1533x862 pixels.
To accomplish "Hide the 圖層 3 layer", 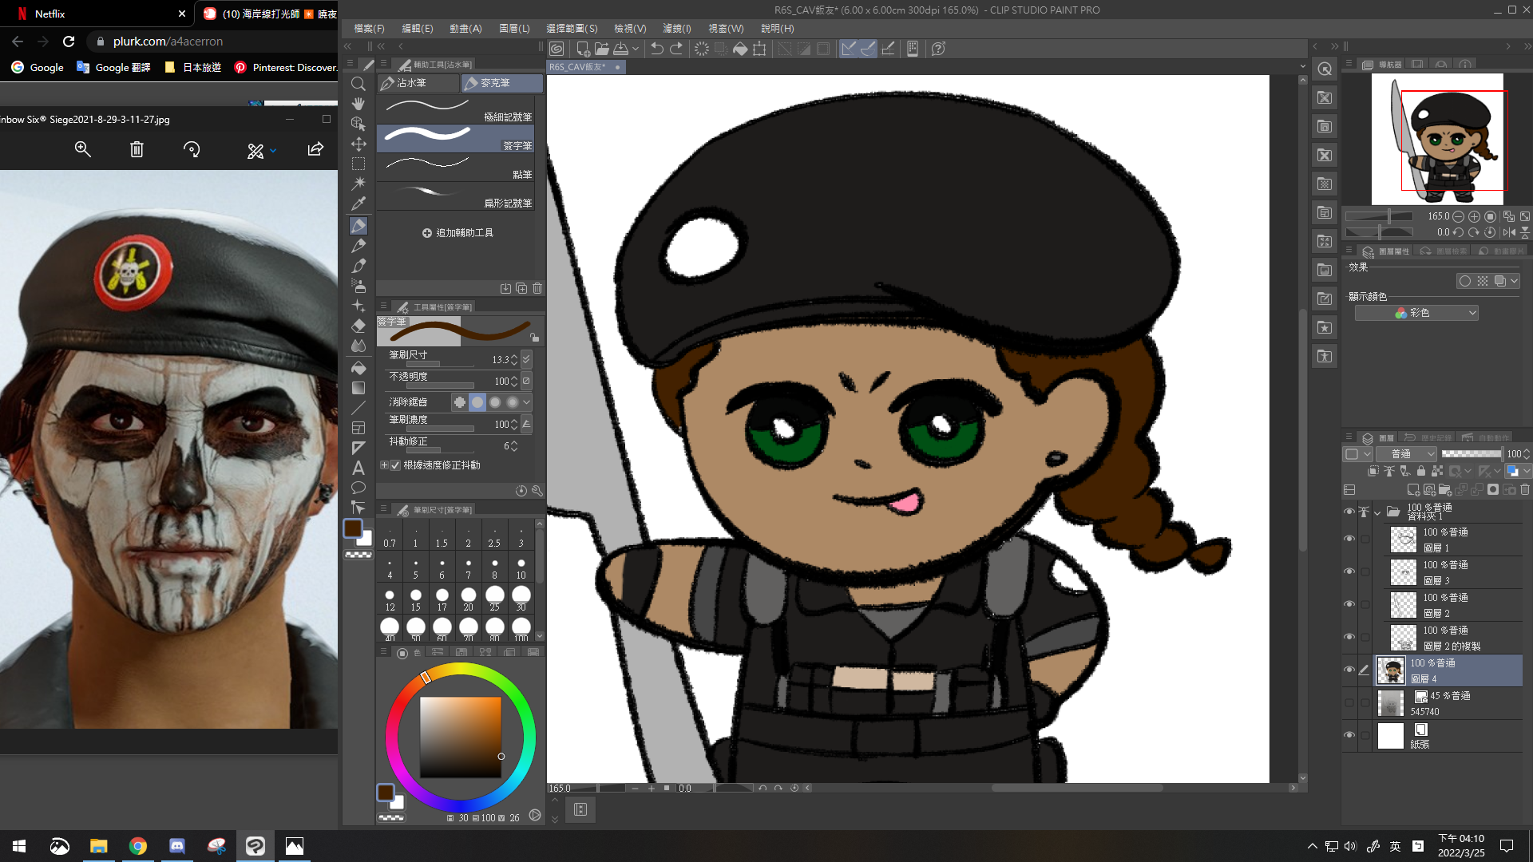I will (x=1349, y=571).
